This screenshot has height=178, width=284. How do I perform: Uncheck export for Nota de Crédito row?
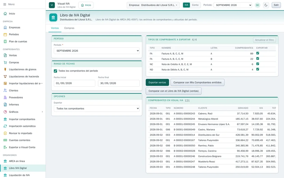tap(258, 64)
